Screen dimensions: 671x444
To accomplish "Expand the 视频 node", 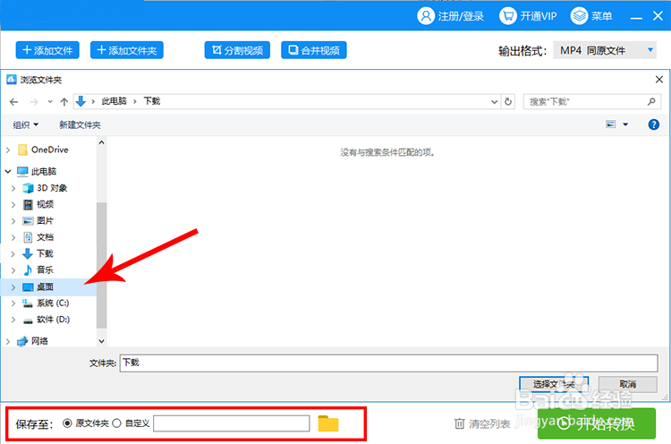I will pyautogui.click(x=13, y=205).
